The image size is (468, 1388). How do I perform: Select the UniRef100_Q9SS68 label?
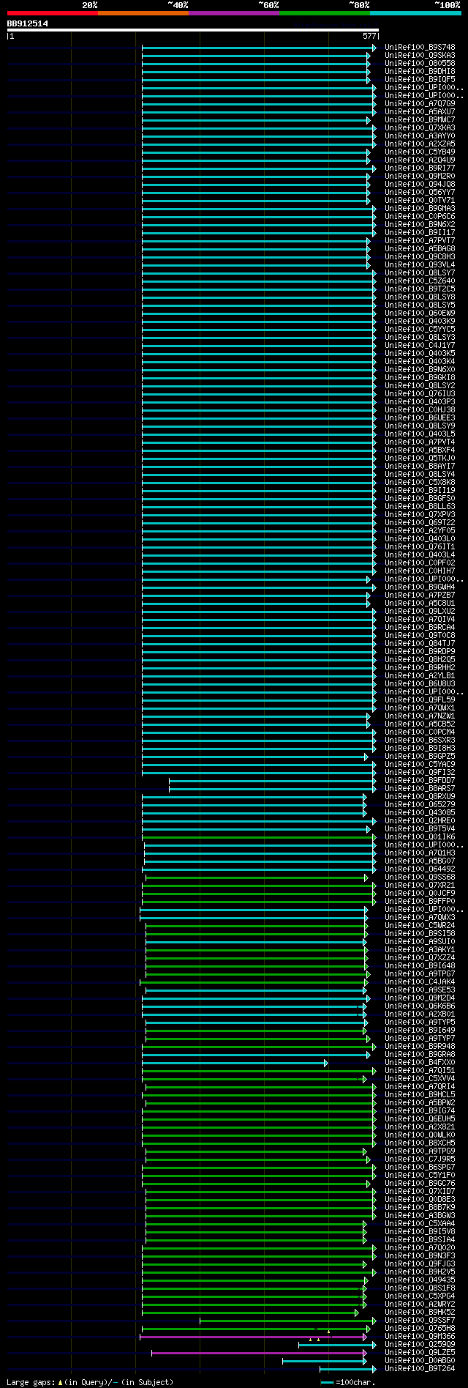420,877
